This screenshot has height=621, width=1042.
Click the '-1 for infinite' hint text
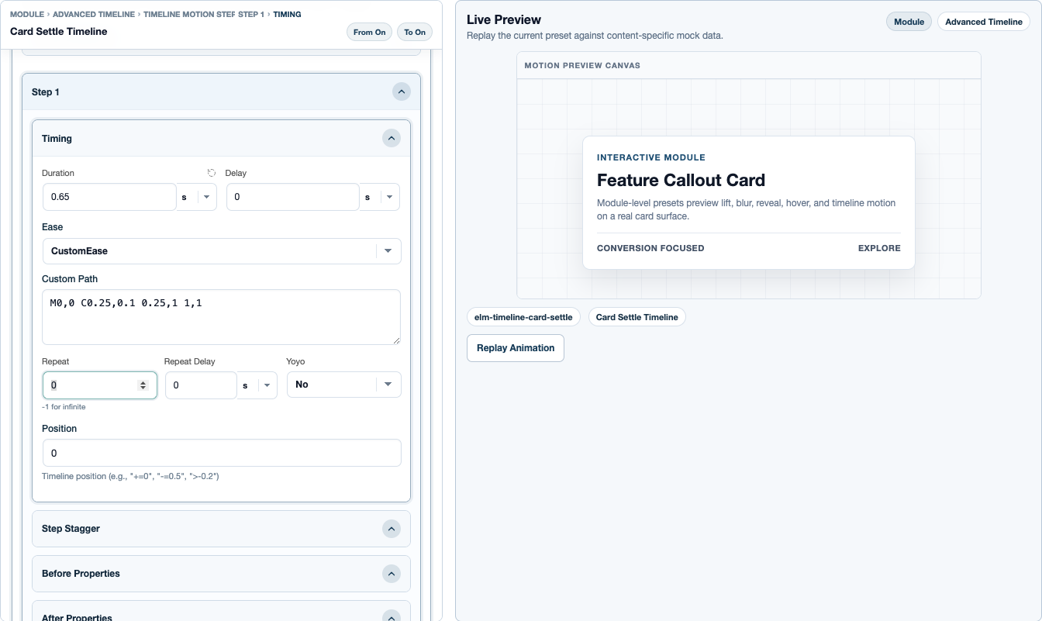[x=64, y=407]
